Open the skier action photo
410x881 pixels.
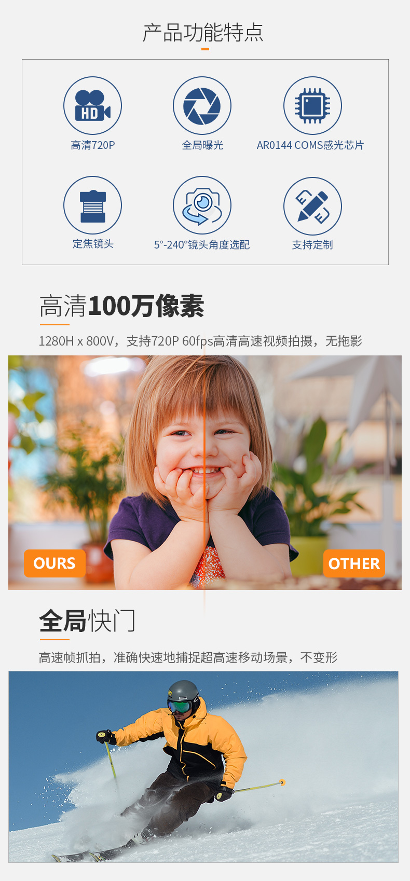click(x=203, y=767)
